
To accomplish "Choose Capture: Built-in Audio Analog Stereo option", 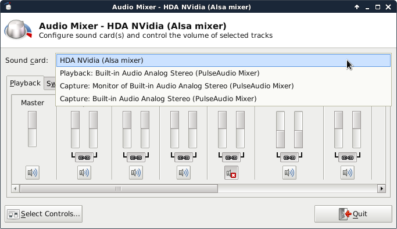I will 223,99.
